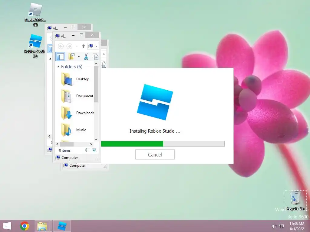Image resolution: width=310 pixels, height=232 pixels.
Task: Minimize the front Explorer window
Action: 73,35
